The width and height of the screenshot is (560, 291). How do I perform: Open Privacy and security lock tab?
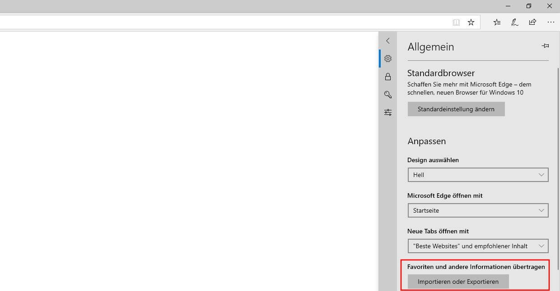(x=387, y=77)
